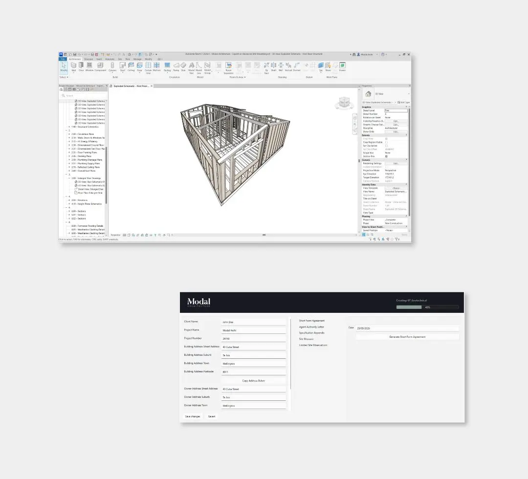Choose the Set work plane tool
This screenshot has width=528, height=479.
click(321, 67)
